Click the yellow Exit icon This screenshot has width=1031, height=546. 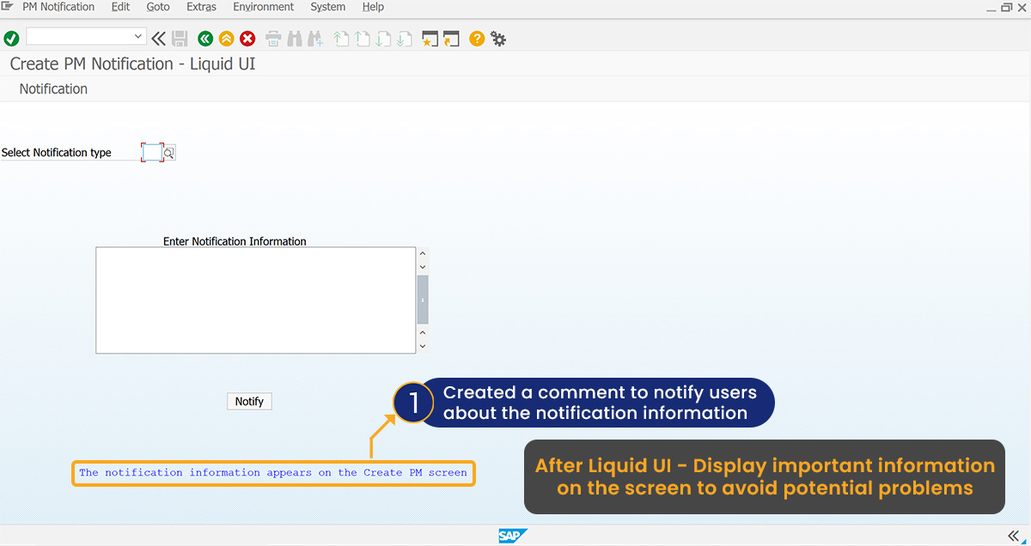click(x=226, y=38)
